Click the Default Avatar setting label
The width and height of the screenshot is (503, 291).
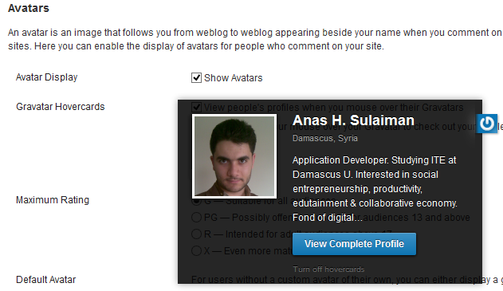pyautogui.click(x=46, y=280)
